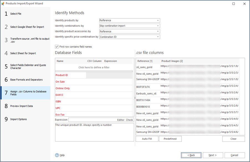Screen dimensions: 250x162
Task: Open Identify products by dropdown
Action: click(130, 20)
